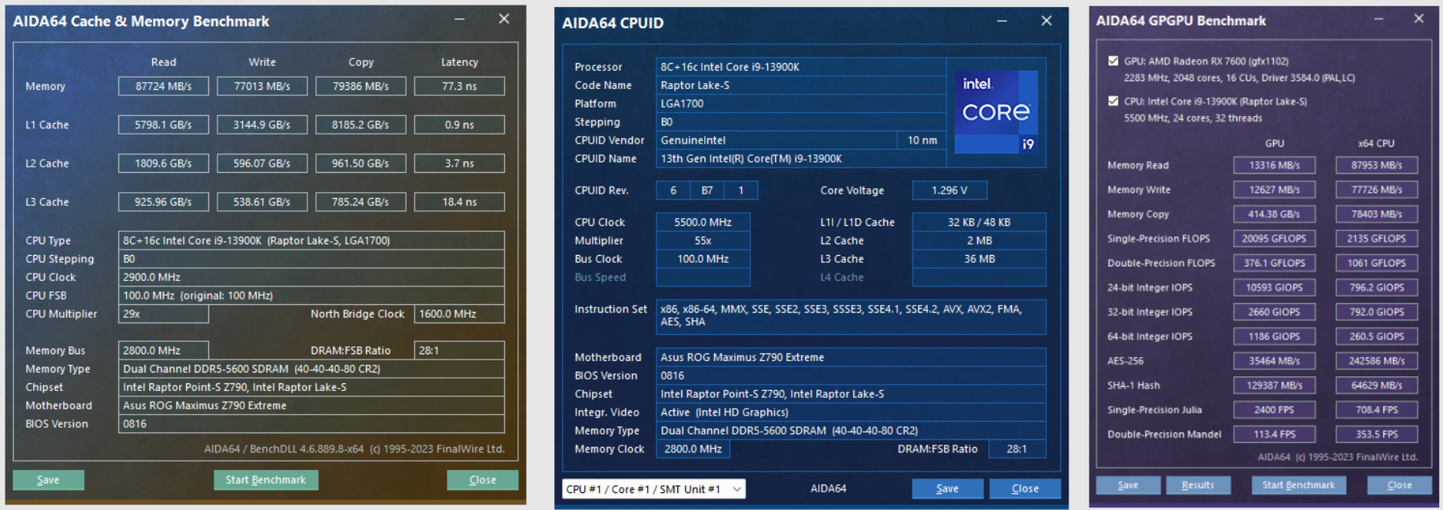
Task: Click the L1 Cache latency field
Action: (459, 124)
